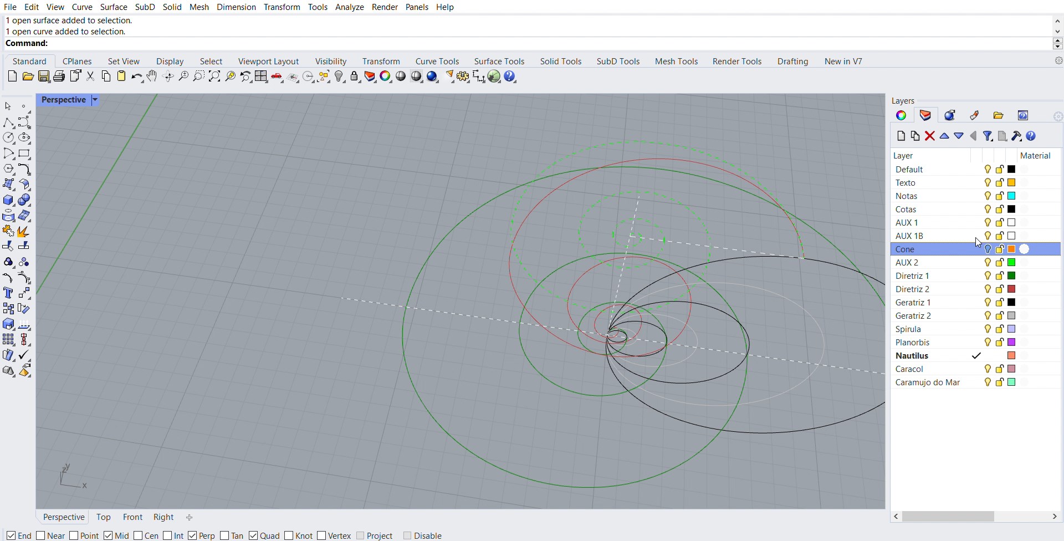Click the Four Viewports layout icon
The width and height of the screenshot is (1064, 541).
pyautogui.click(x=262, y=76)
